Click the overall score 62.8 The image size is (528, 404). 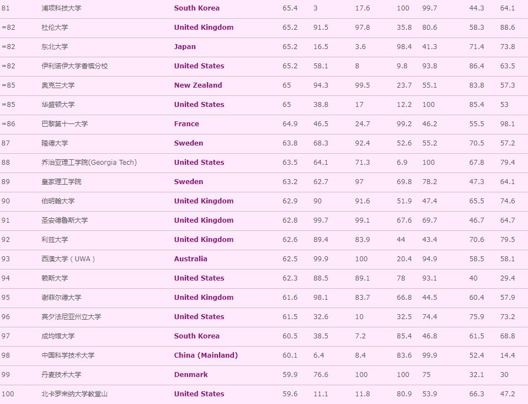pyautogui.click(x=290, y=220)
